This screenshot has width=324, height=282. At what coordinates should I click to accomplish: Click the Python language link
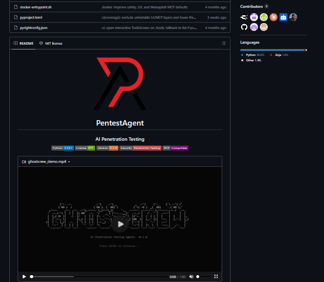pos(253,55)
